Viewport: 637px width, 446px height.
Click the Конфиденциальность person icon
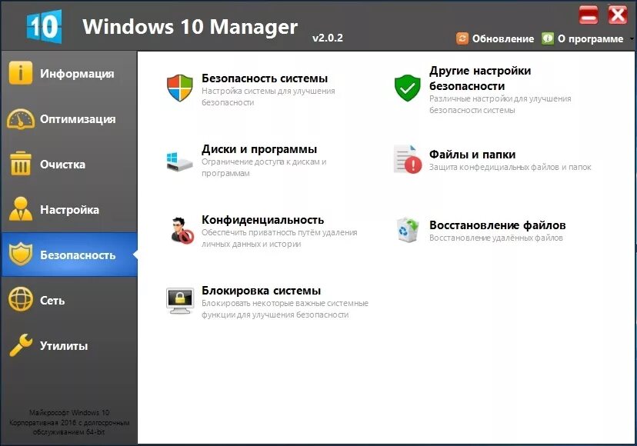[182, 231]
